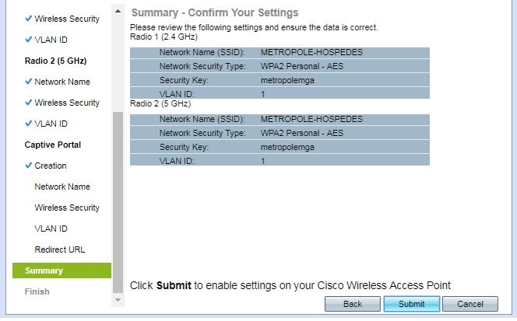
Task: Open Radio 2 Network Name step
Action: point(62,82)
